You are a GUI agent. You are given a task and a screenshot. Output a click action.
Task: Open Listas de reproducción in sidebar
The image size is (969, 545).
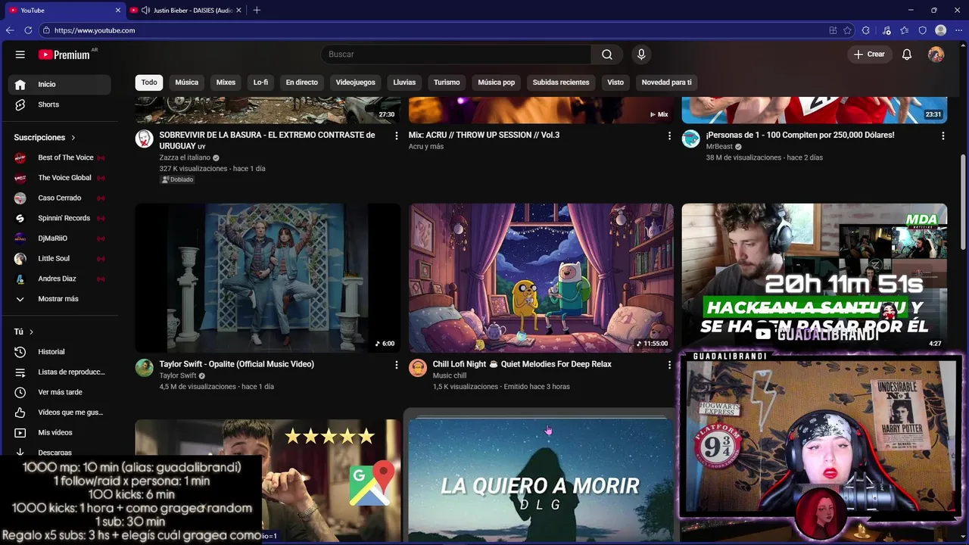tap(59, 372)
